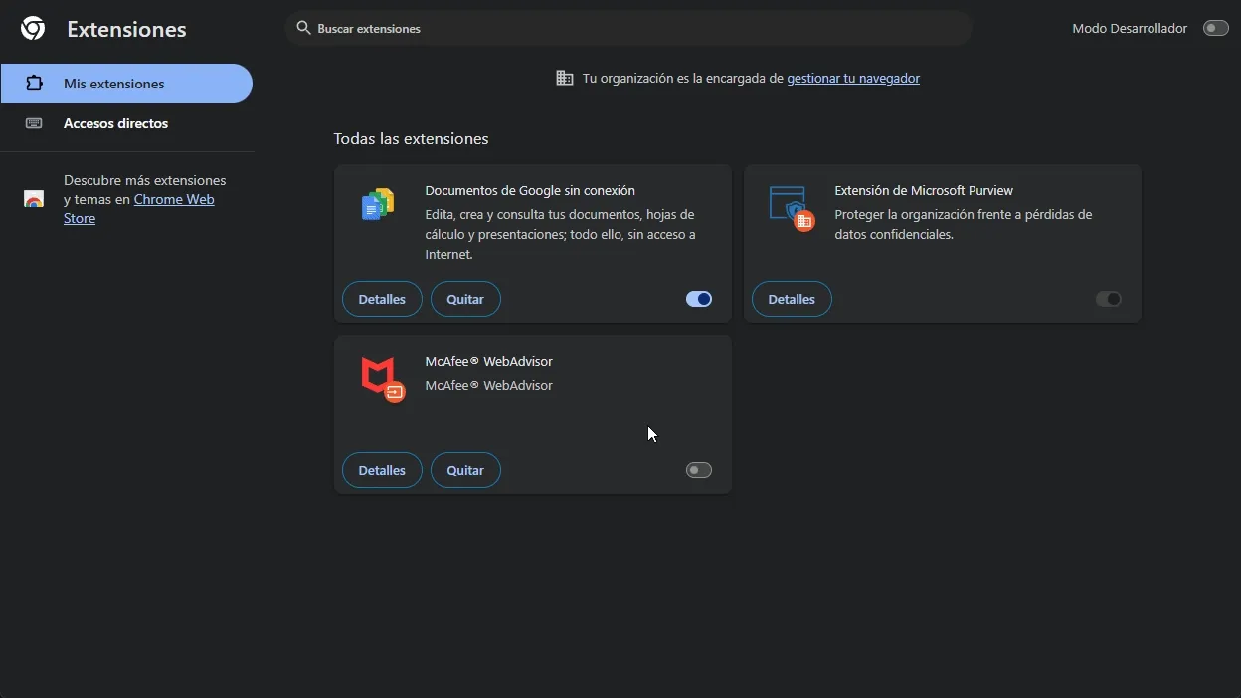1241x698 pixels.
Task: Quitar the McAfee WebAdvisor extension
Action: 465,470
